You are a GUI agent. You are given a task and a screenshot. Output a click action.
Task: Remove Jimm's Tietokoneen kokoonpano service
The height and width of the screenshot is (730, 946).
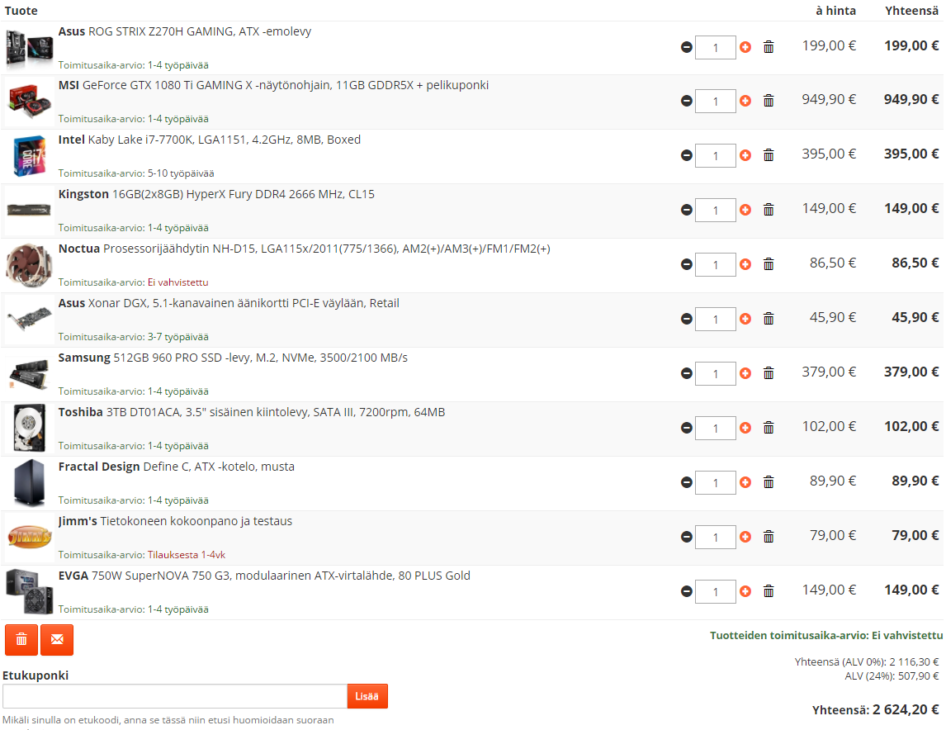[x=769, y=537]
